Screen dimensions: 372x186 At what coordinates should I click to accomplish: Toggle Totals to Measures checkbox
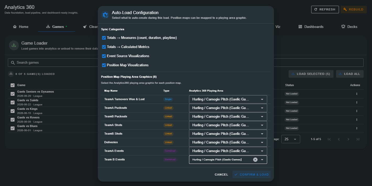coord(104,38)
